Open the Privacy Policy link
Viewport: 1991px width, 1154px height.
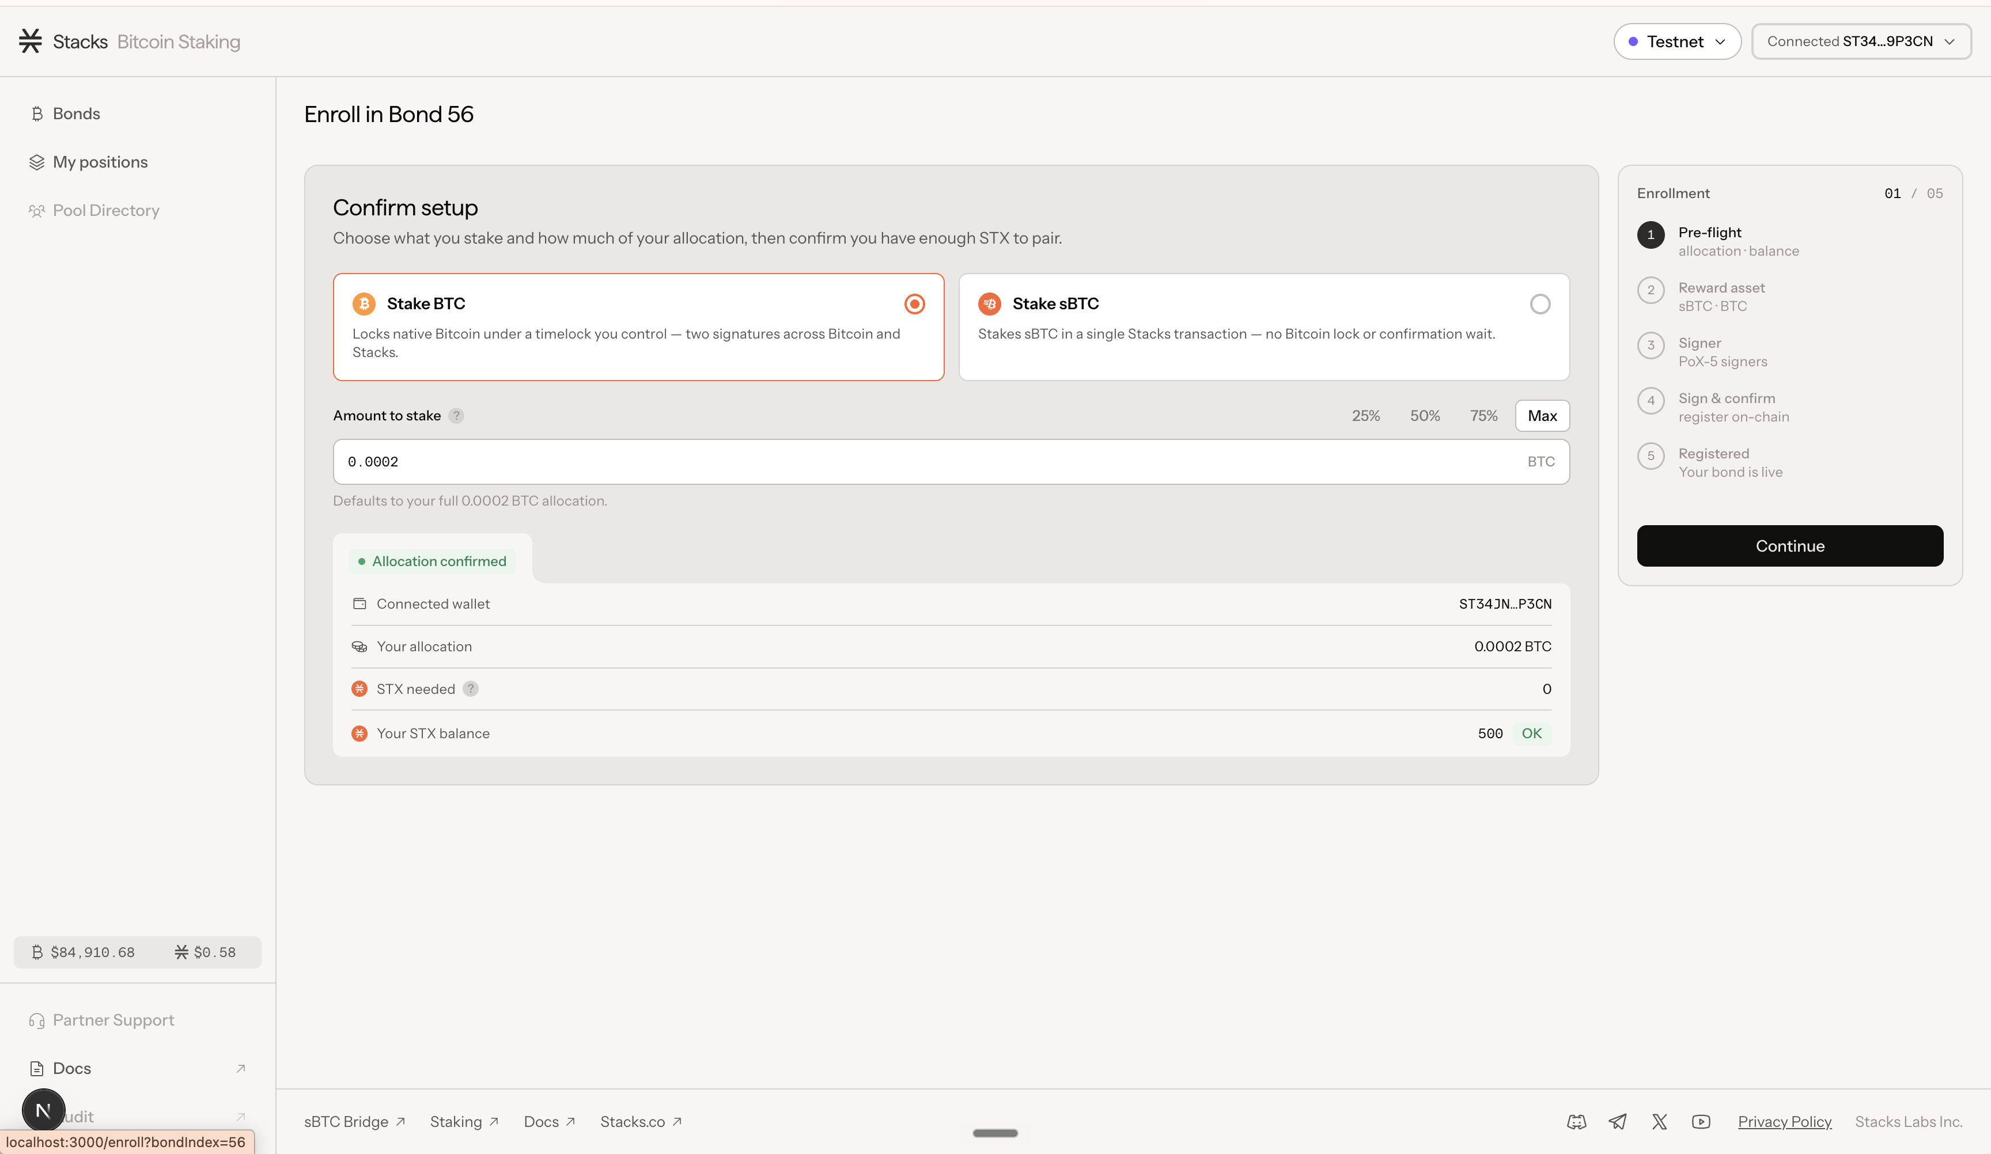click(1784, 1122)
